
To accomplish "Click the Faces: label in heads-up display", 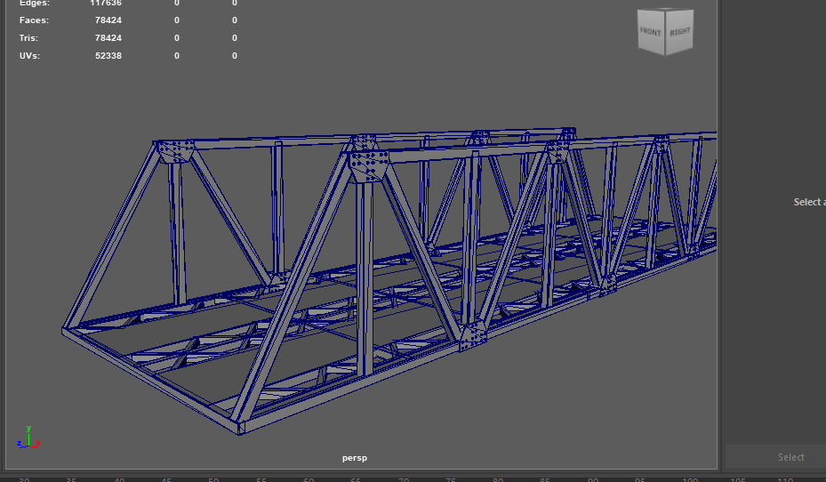I will tap(35, 20).
